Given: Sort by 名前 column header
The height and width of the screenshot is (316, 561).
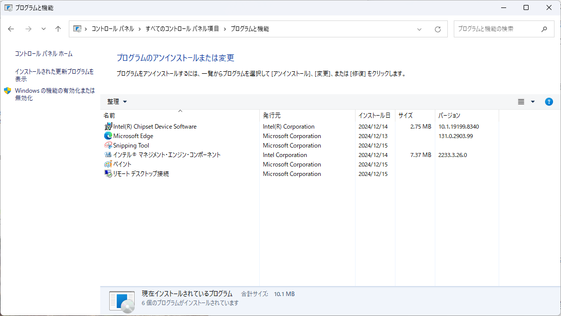Looking at the screenshot, I should pos(180,116).
